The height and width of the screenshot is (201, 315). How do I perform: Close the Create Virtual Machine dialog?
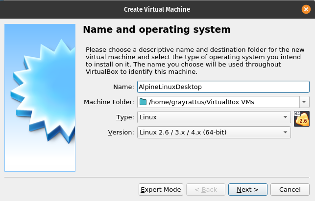(x=306, y=9)
